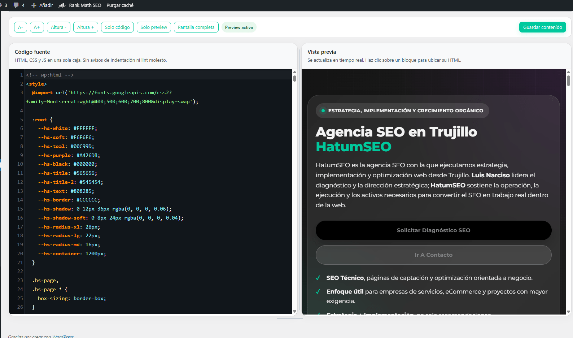Image resolution: width=573 pixels, height=338 pixels.
Task: Click the preview pane scroll down arrow
Action: tap(568, 311)
